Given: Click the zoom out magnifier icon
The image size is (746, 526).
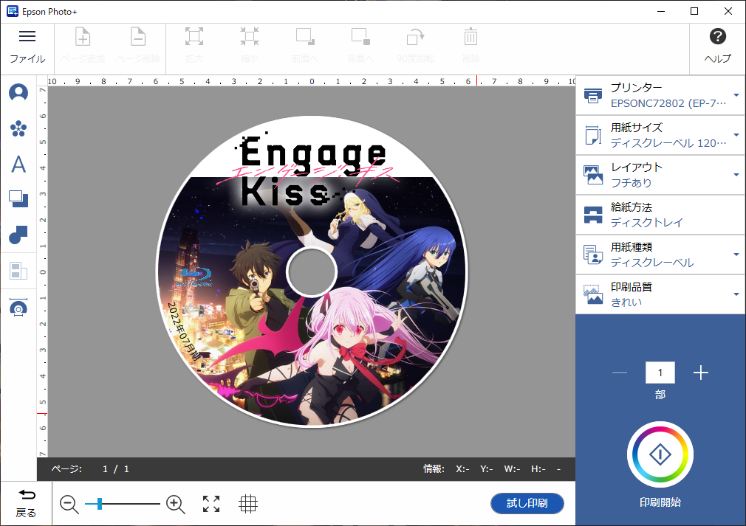Looking at the screenshot, I should tap(69, 504).
